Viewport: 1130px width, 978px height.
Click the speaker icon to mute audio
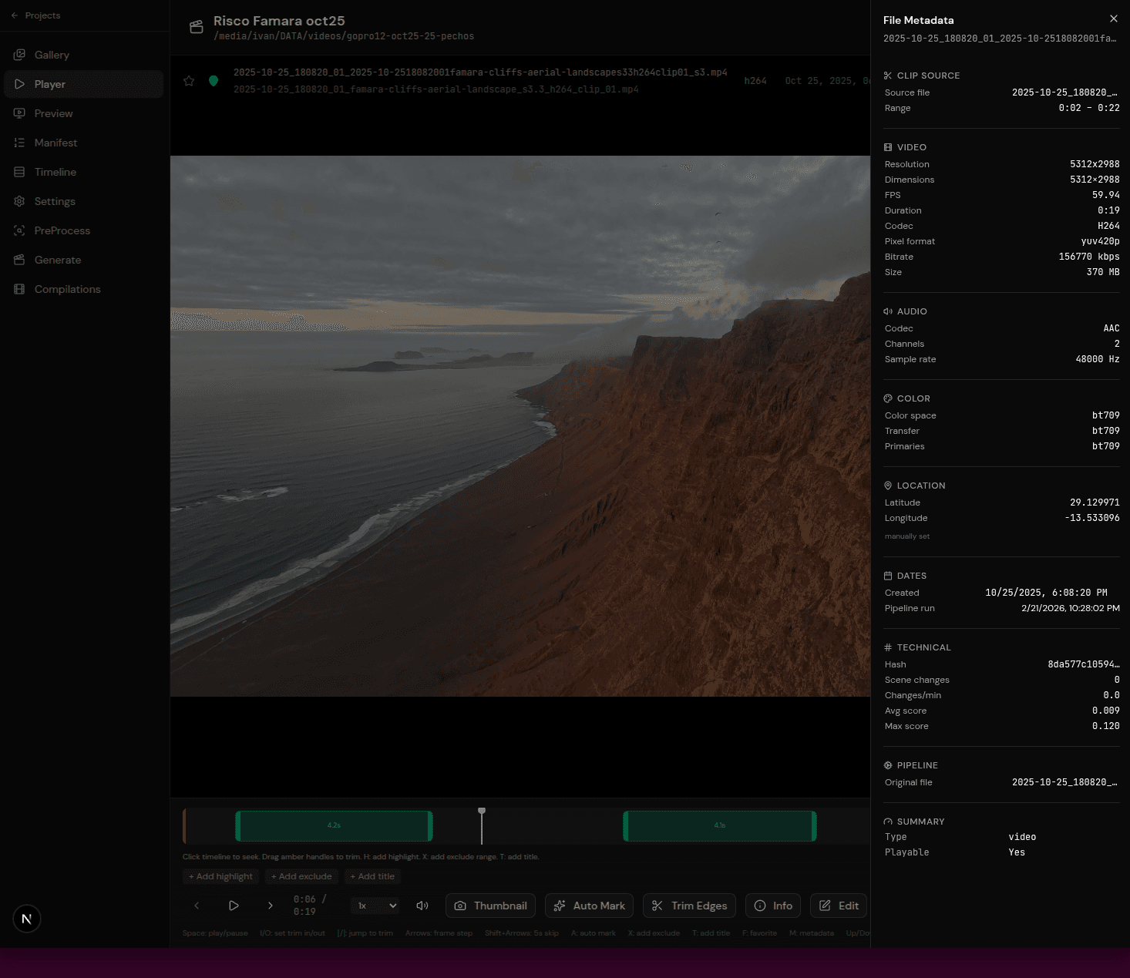point(422,906)
